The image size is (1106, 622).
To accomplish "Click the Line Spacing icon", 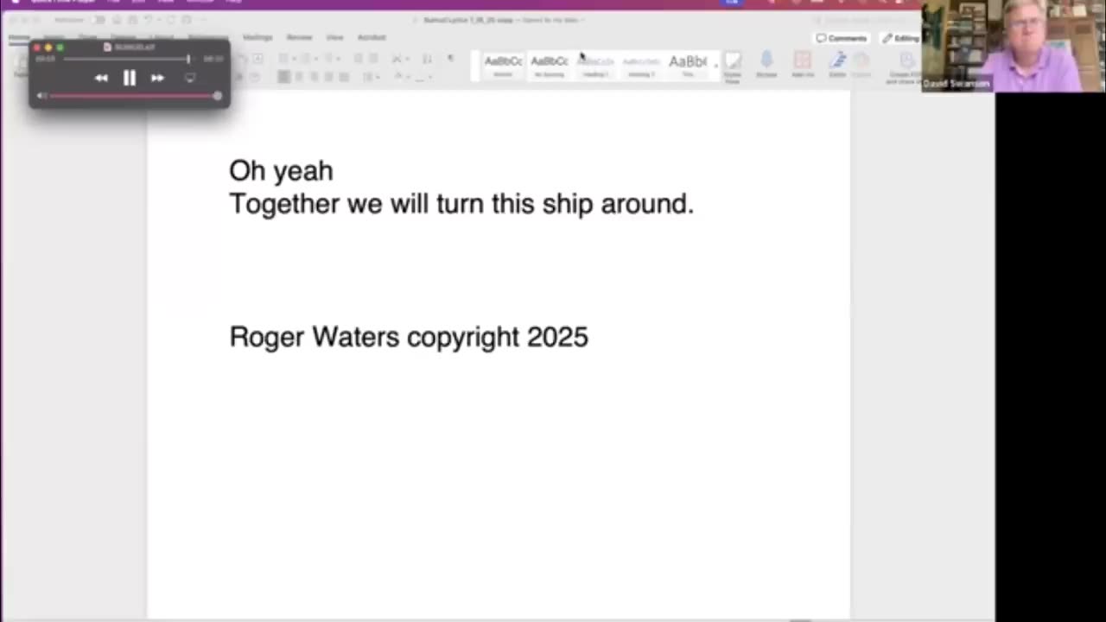I will coord(367,77).
